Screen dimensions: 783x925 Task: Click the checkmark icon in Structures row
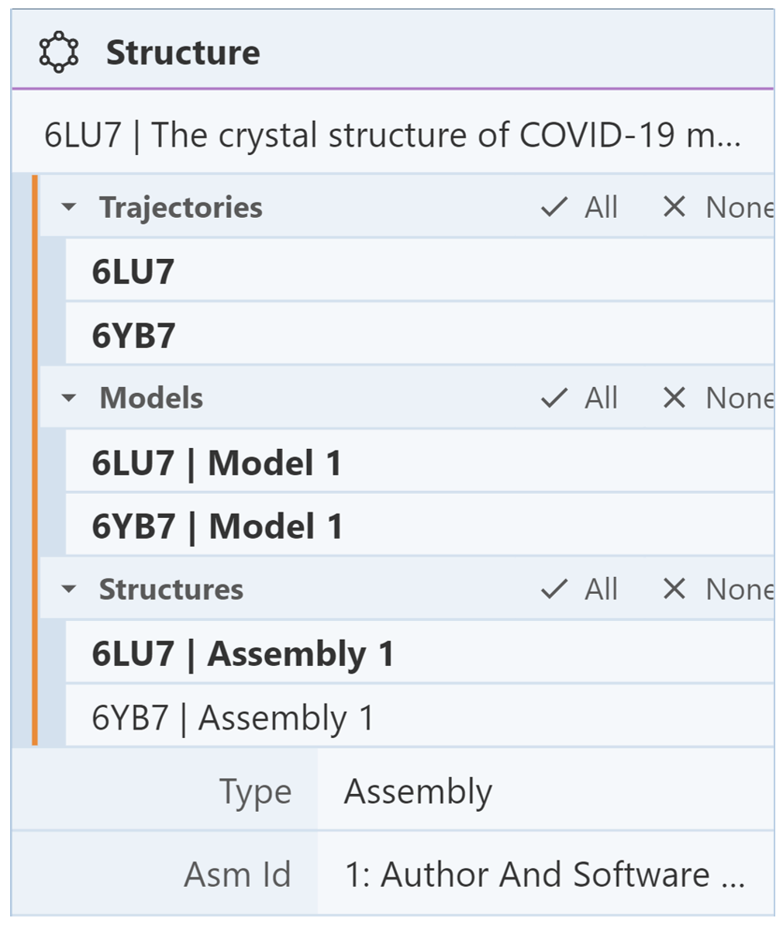pos(554,589)
